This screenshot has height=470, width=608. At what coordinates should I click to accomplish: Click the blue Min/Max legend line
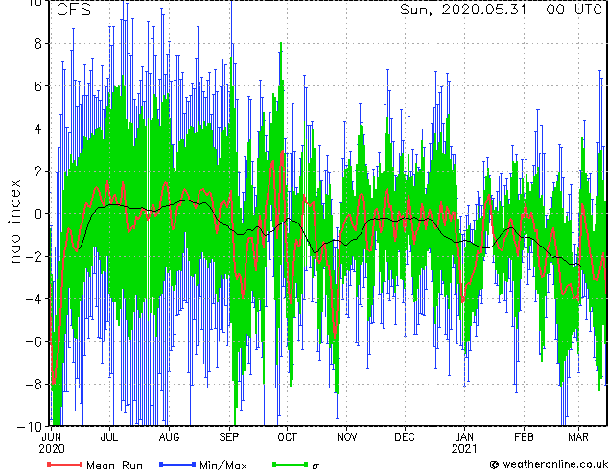click(x=177, y=464)
